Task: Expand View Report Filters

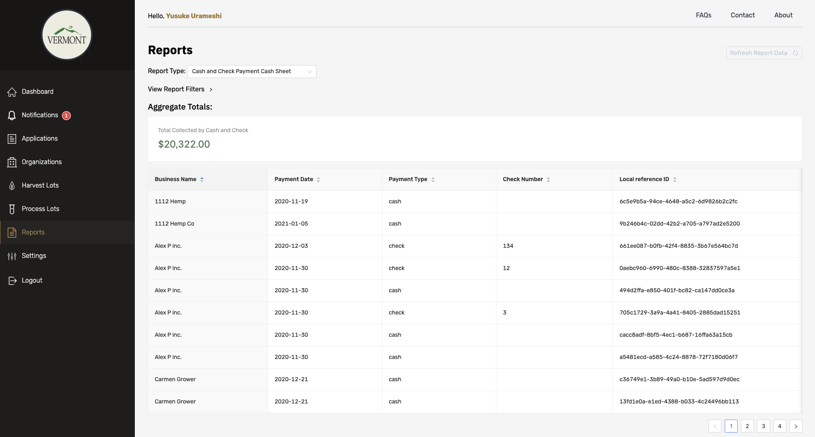Action: tap(180, 89)
